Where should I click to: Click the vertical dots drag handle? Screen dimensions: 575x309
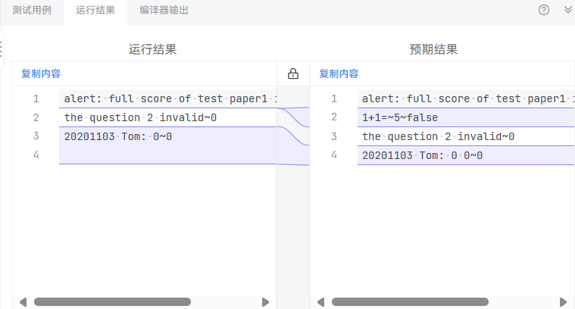point(1,49)
